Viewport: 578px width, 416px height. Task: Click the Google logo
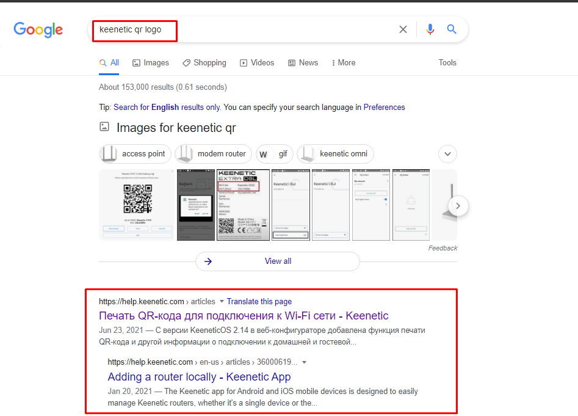coord(38,29)
